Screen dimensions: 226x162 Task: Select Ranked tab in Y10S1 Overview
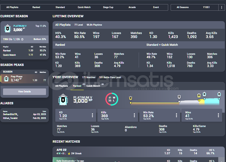(77, 86)
